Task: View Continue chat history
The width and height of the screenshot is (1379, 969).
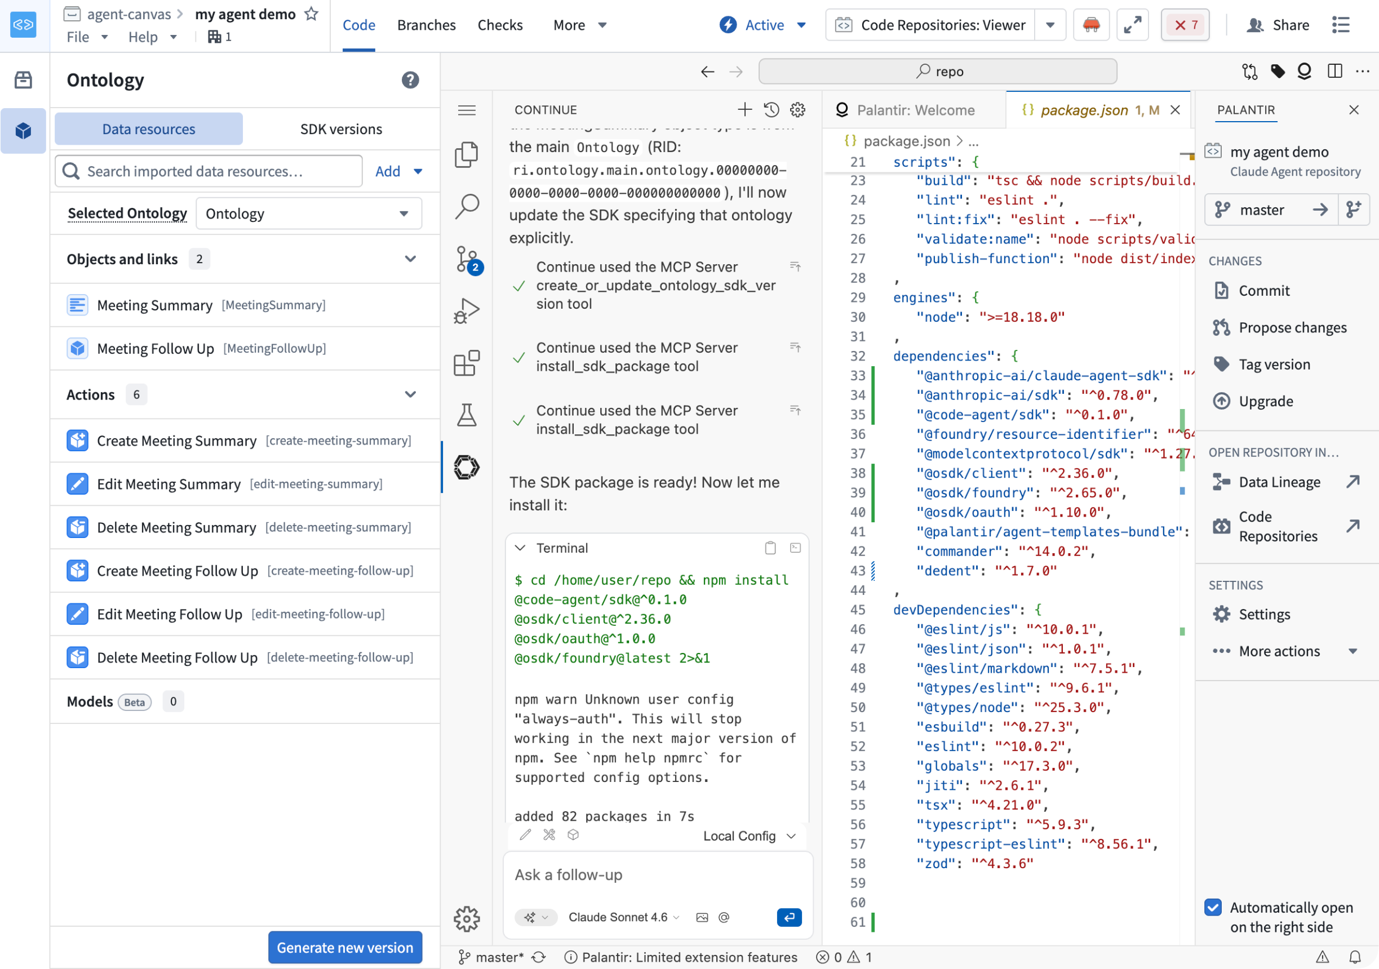Action: [771, 109]
